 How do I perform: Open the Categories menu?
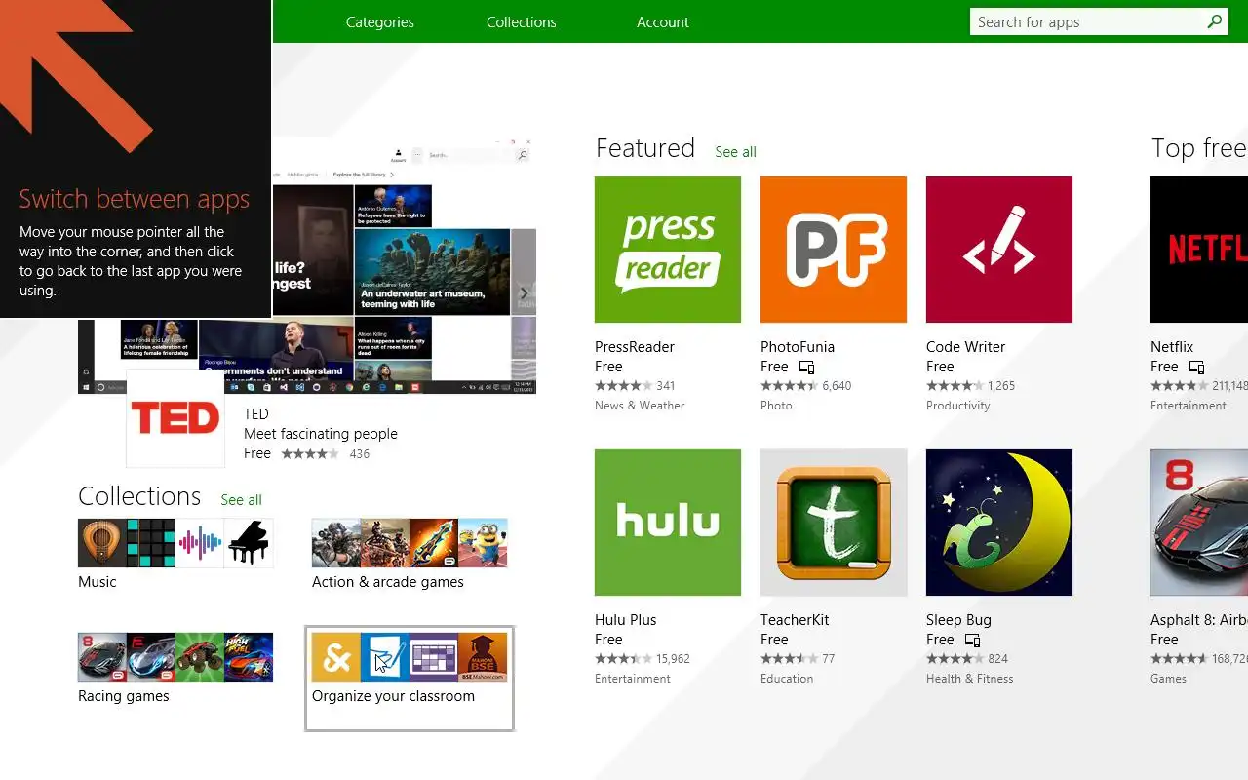click(x=380, y=22)
